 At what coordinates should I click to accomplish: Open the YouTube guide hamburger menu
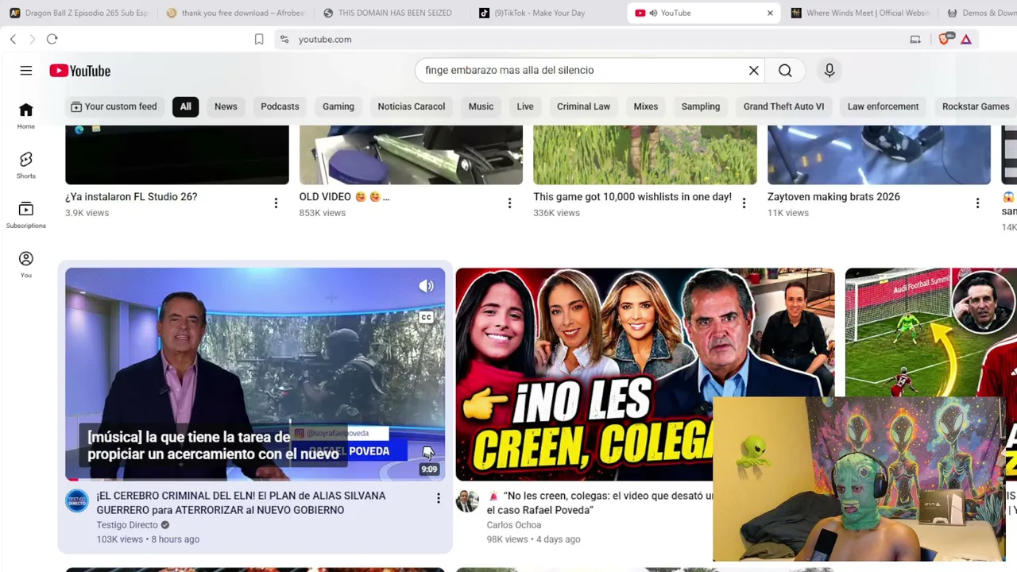[26, 71]
